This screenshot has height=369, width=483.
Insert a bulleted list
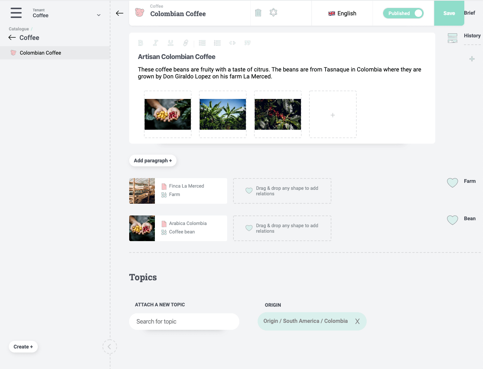[x=202, y=43]
